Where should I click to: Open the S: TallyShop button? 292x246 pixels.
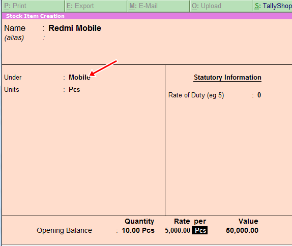pos(273,6)
